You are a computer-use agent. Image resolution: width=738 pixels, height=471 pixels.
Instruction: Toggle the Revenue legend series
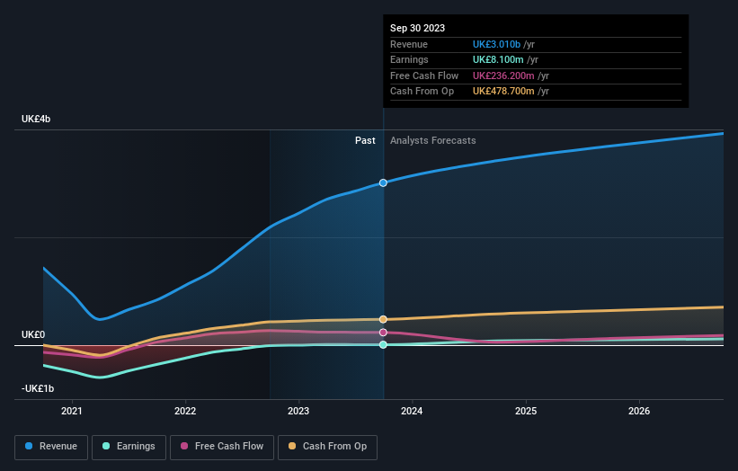[x=51, y=447]
